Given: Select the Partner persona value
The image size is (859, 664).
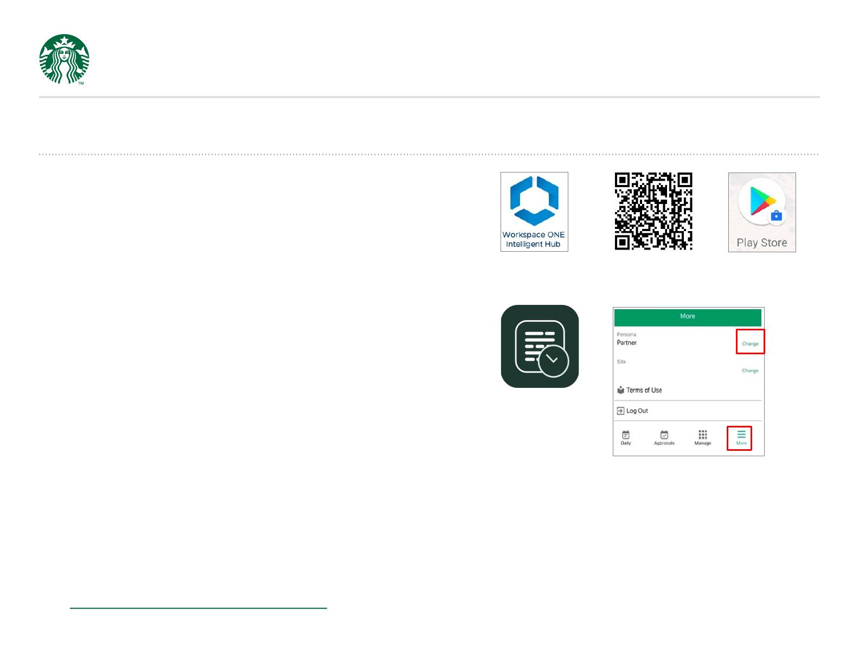Looking at the screenshot, I should tap(627, 343).
